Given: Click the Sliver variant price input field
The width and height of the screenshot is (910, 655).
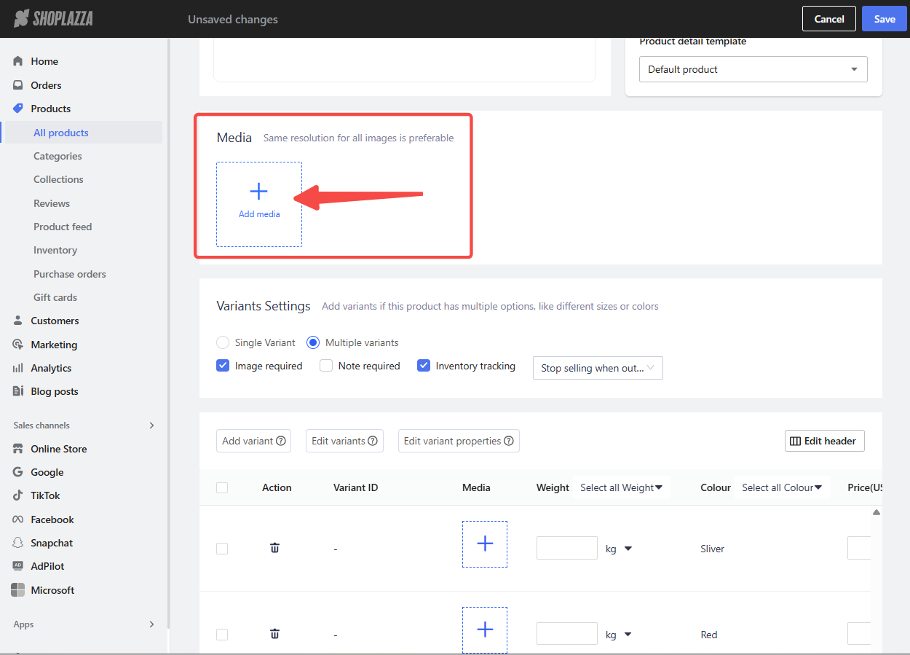Looking at the screenshot, I should click(859, 548).
